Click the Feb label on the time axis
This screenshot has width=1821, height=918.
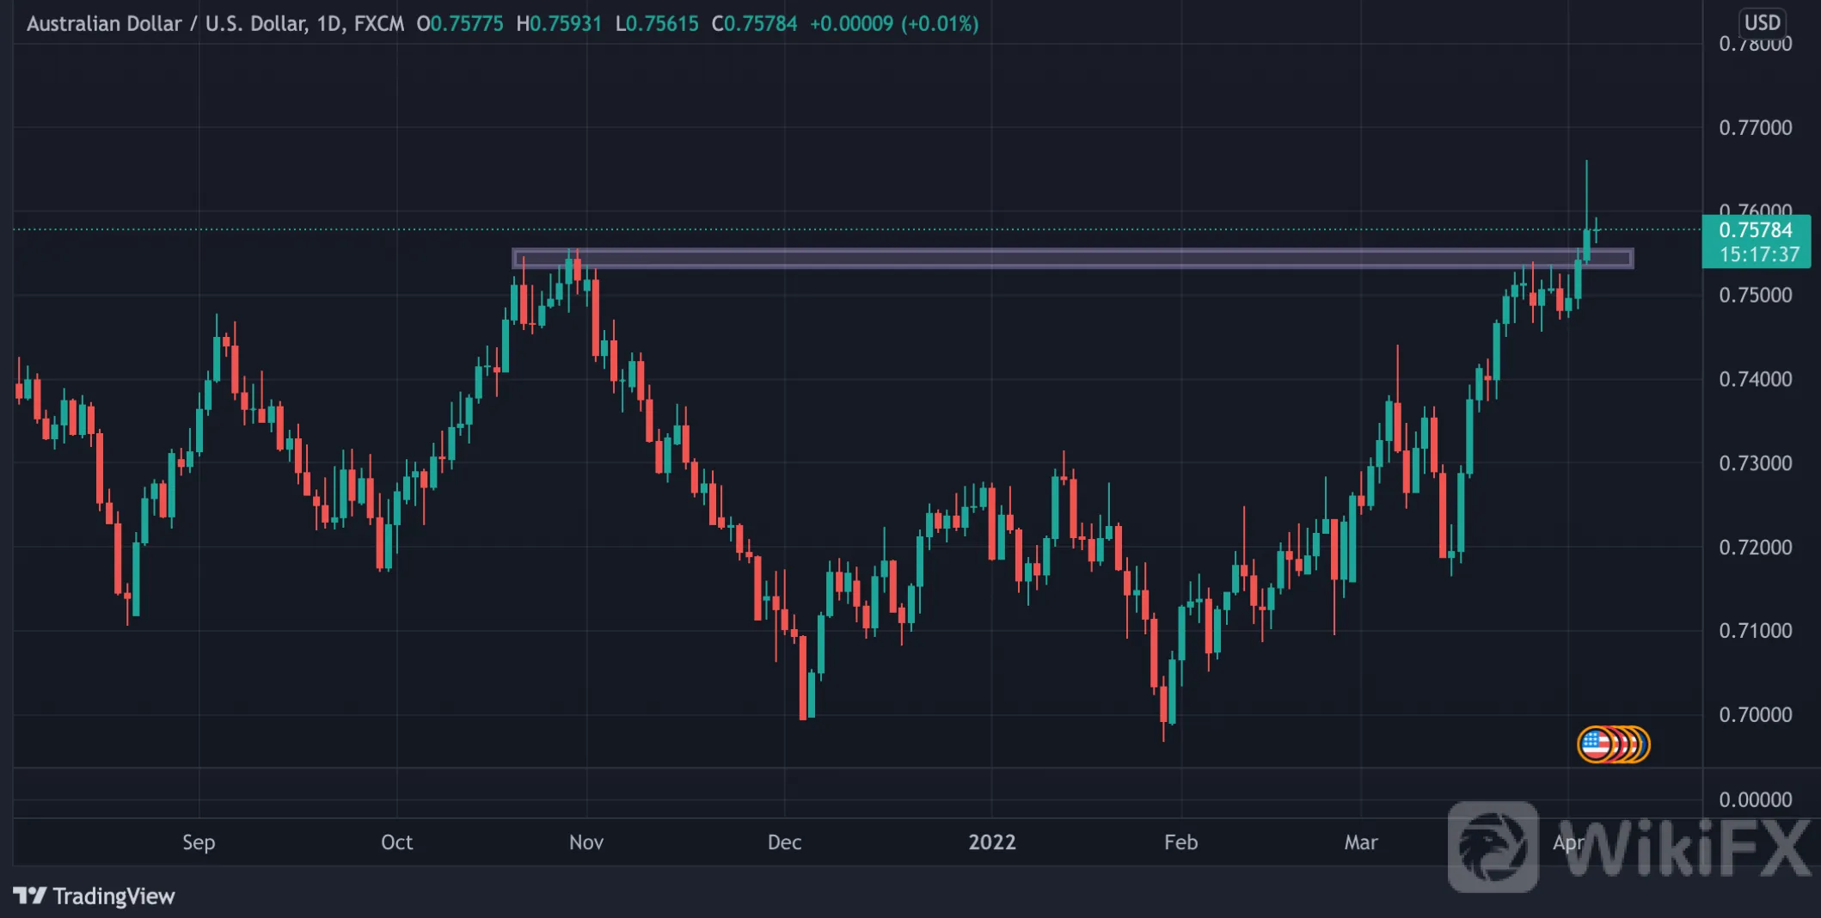[x=1181, y=842]
